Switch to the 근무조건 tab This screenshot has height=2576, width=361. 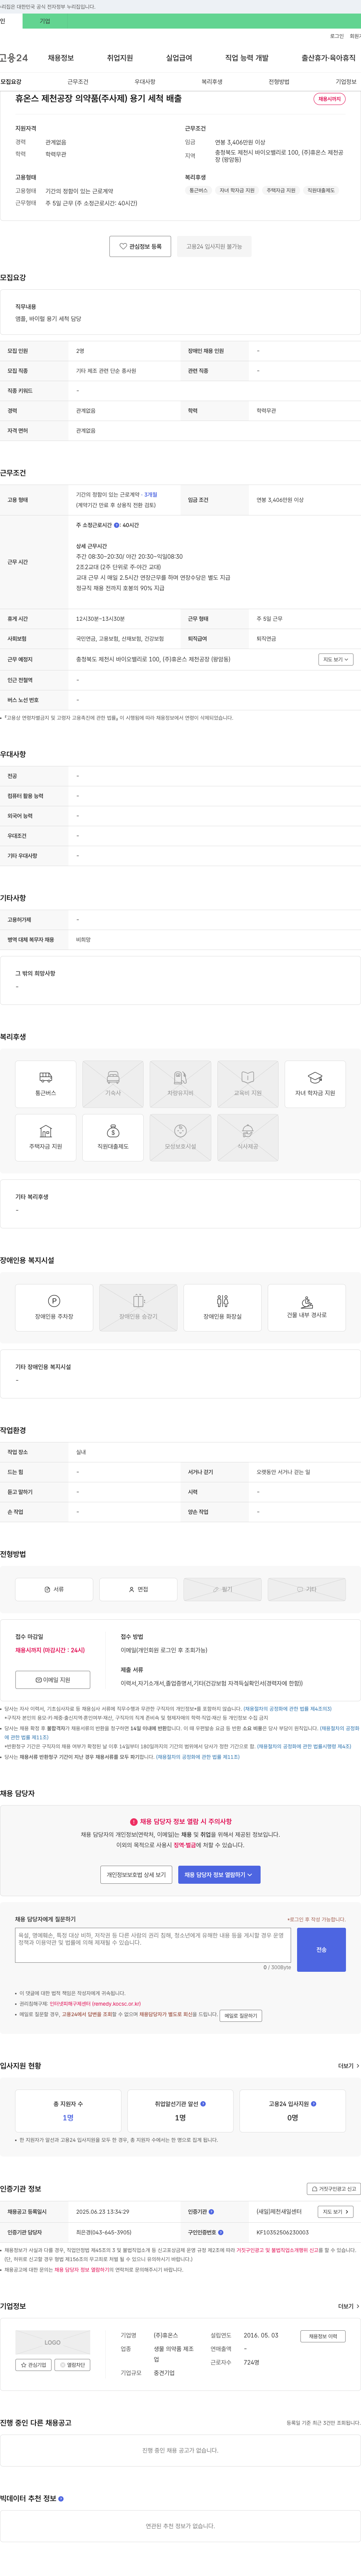tap(78, 82)
